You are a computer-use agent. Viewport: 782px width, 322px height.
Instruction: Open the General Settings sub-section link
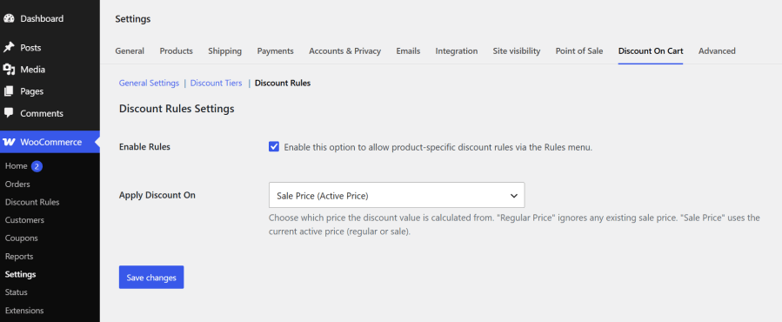(149, 83)
